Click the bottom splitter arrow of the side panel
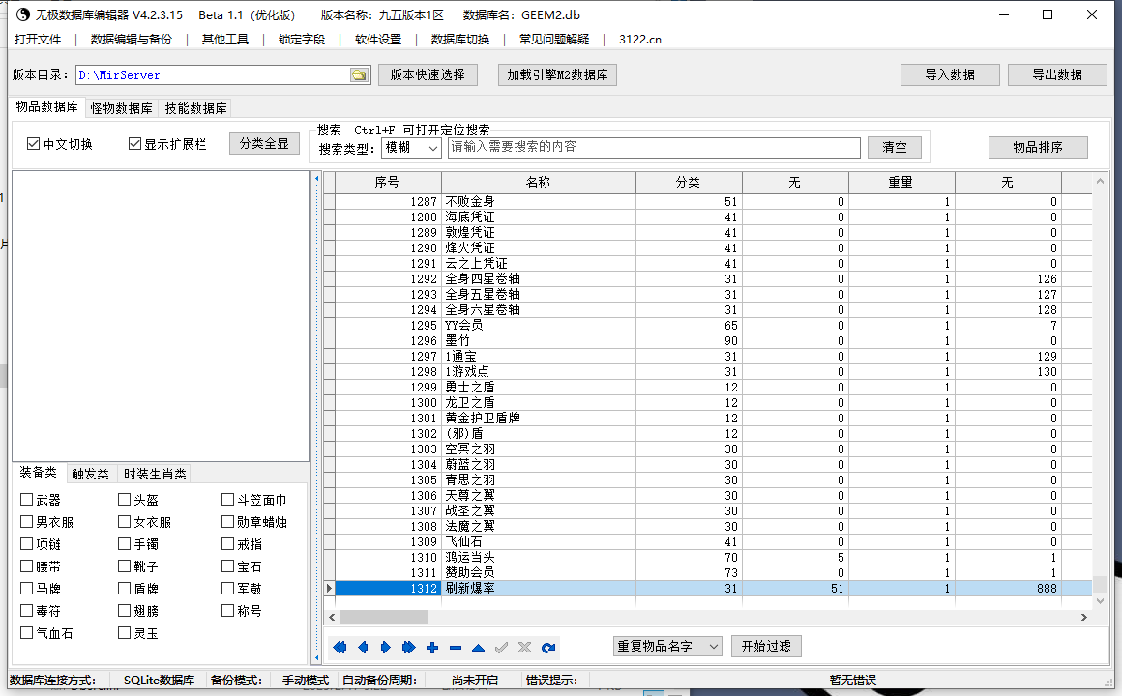The width and height of the screenshot is (1122, 696). (x=317, y=656)
